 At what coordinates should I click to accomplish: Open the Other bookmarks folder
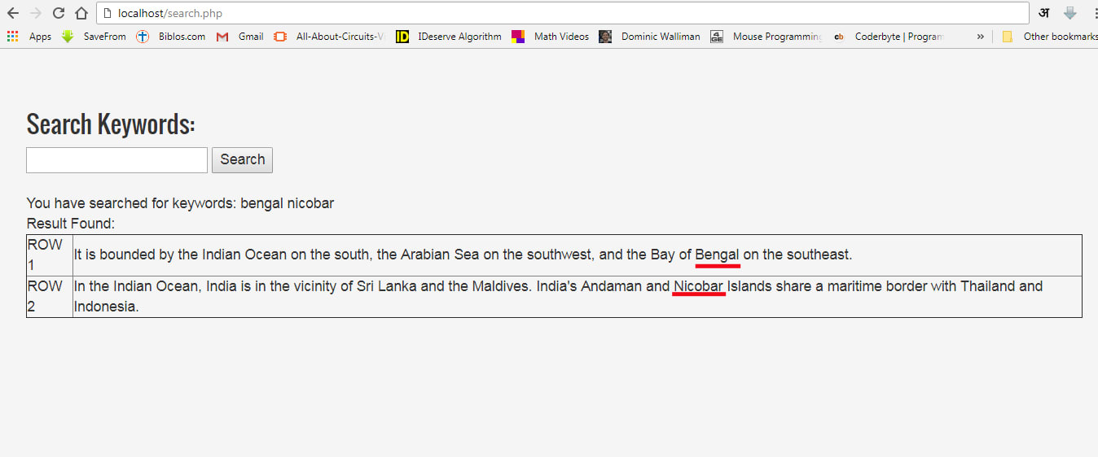(1051, 37)
